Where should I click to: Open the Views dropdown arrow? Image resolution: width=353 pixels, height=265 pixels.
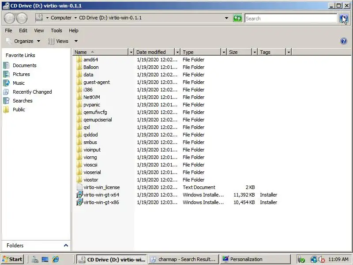tap(76, 41)
